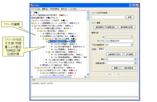Click leaf bullet icon of バルブ入力荷重大
The height and width of the screenshot is (102, 157).
(x=52, y=44)
